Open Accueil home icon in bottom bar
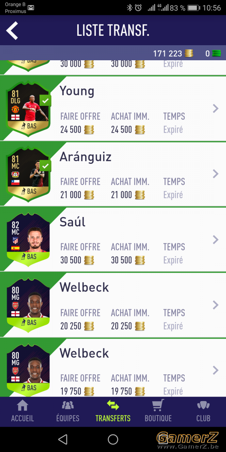 click(x=23, y=405)
